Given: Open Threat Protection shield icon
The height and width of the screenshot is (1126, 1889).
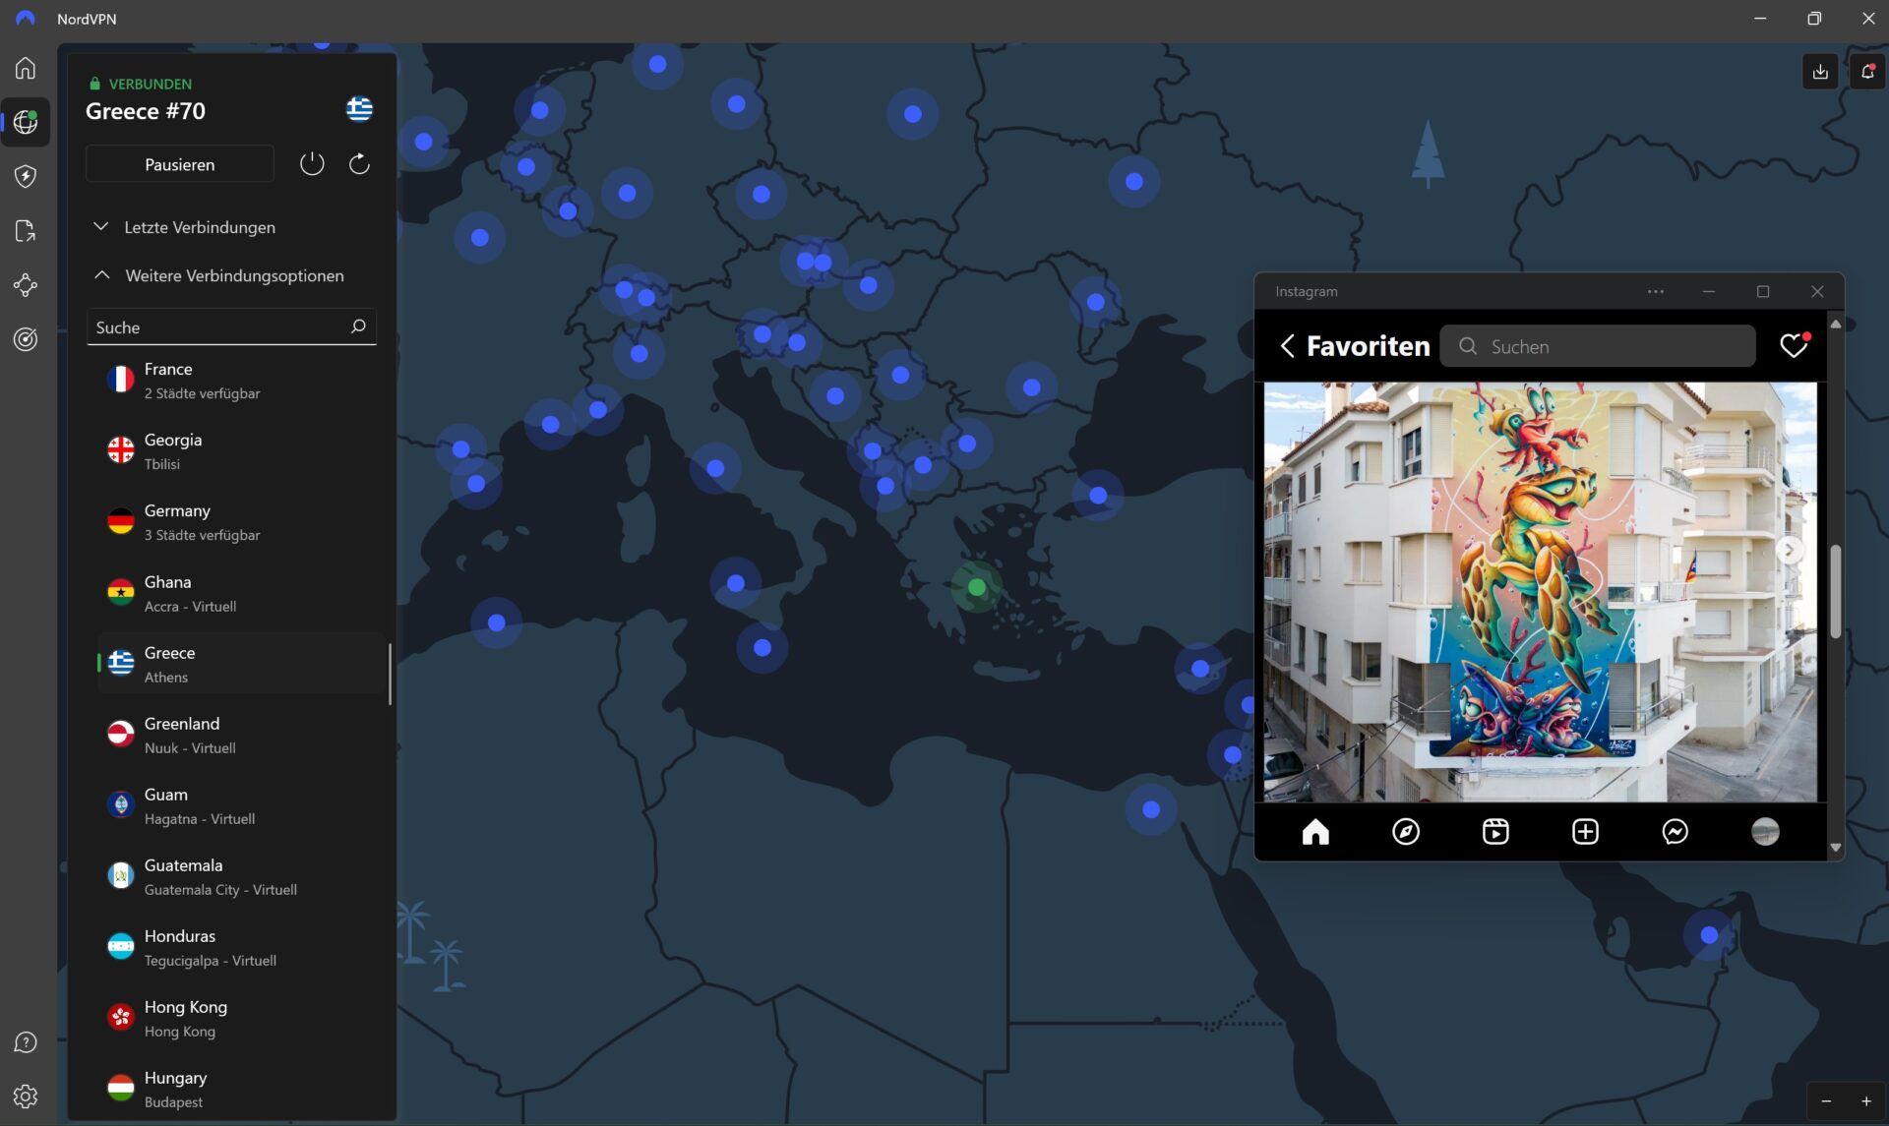Looking at the screenshot, I should pyautogui.click(x=26, y=177).
